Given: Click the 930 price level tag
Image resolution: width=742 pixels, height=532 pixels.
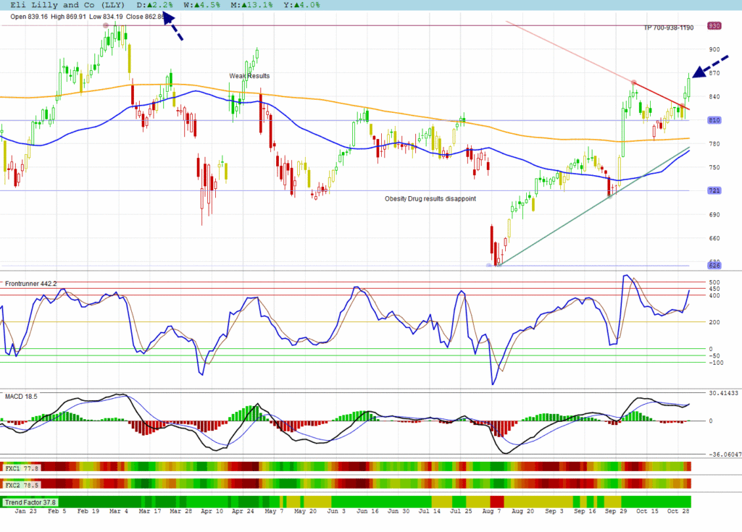Looking at the screenshot, I should pos(714,26).
